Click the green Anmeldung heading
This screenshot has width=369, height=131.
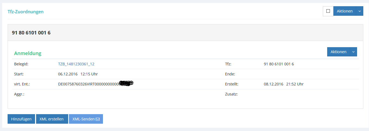(x=28, y=53)
